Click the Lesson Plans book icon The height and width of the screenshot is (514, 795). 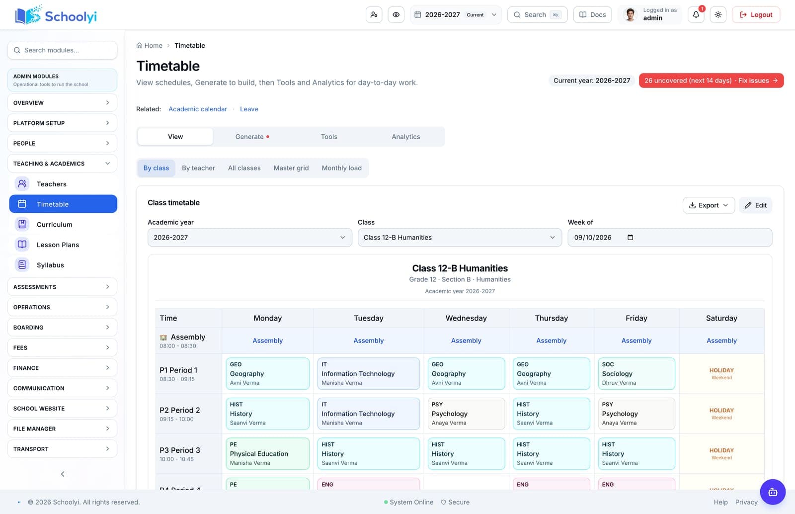click(x=22, y=245)
